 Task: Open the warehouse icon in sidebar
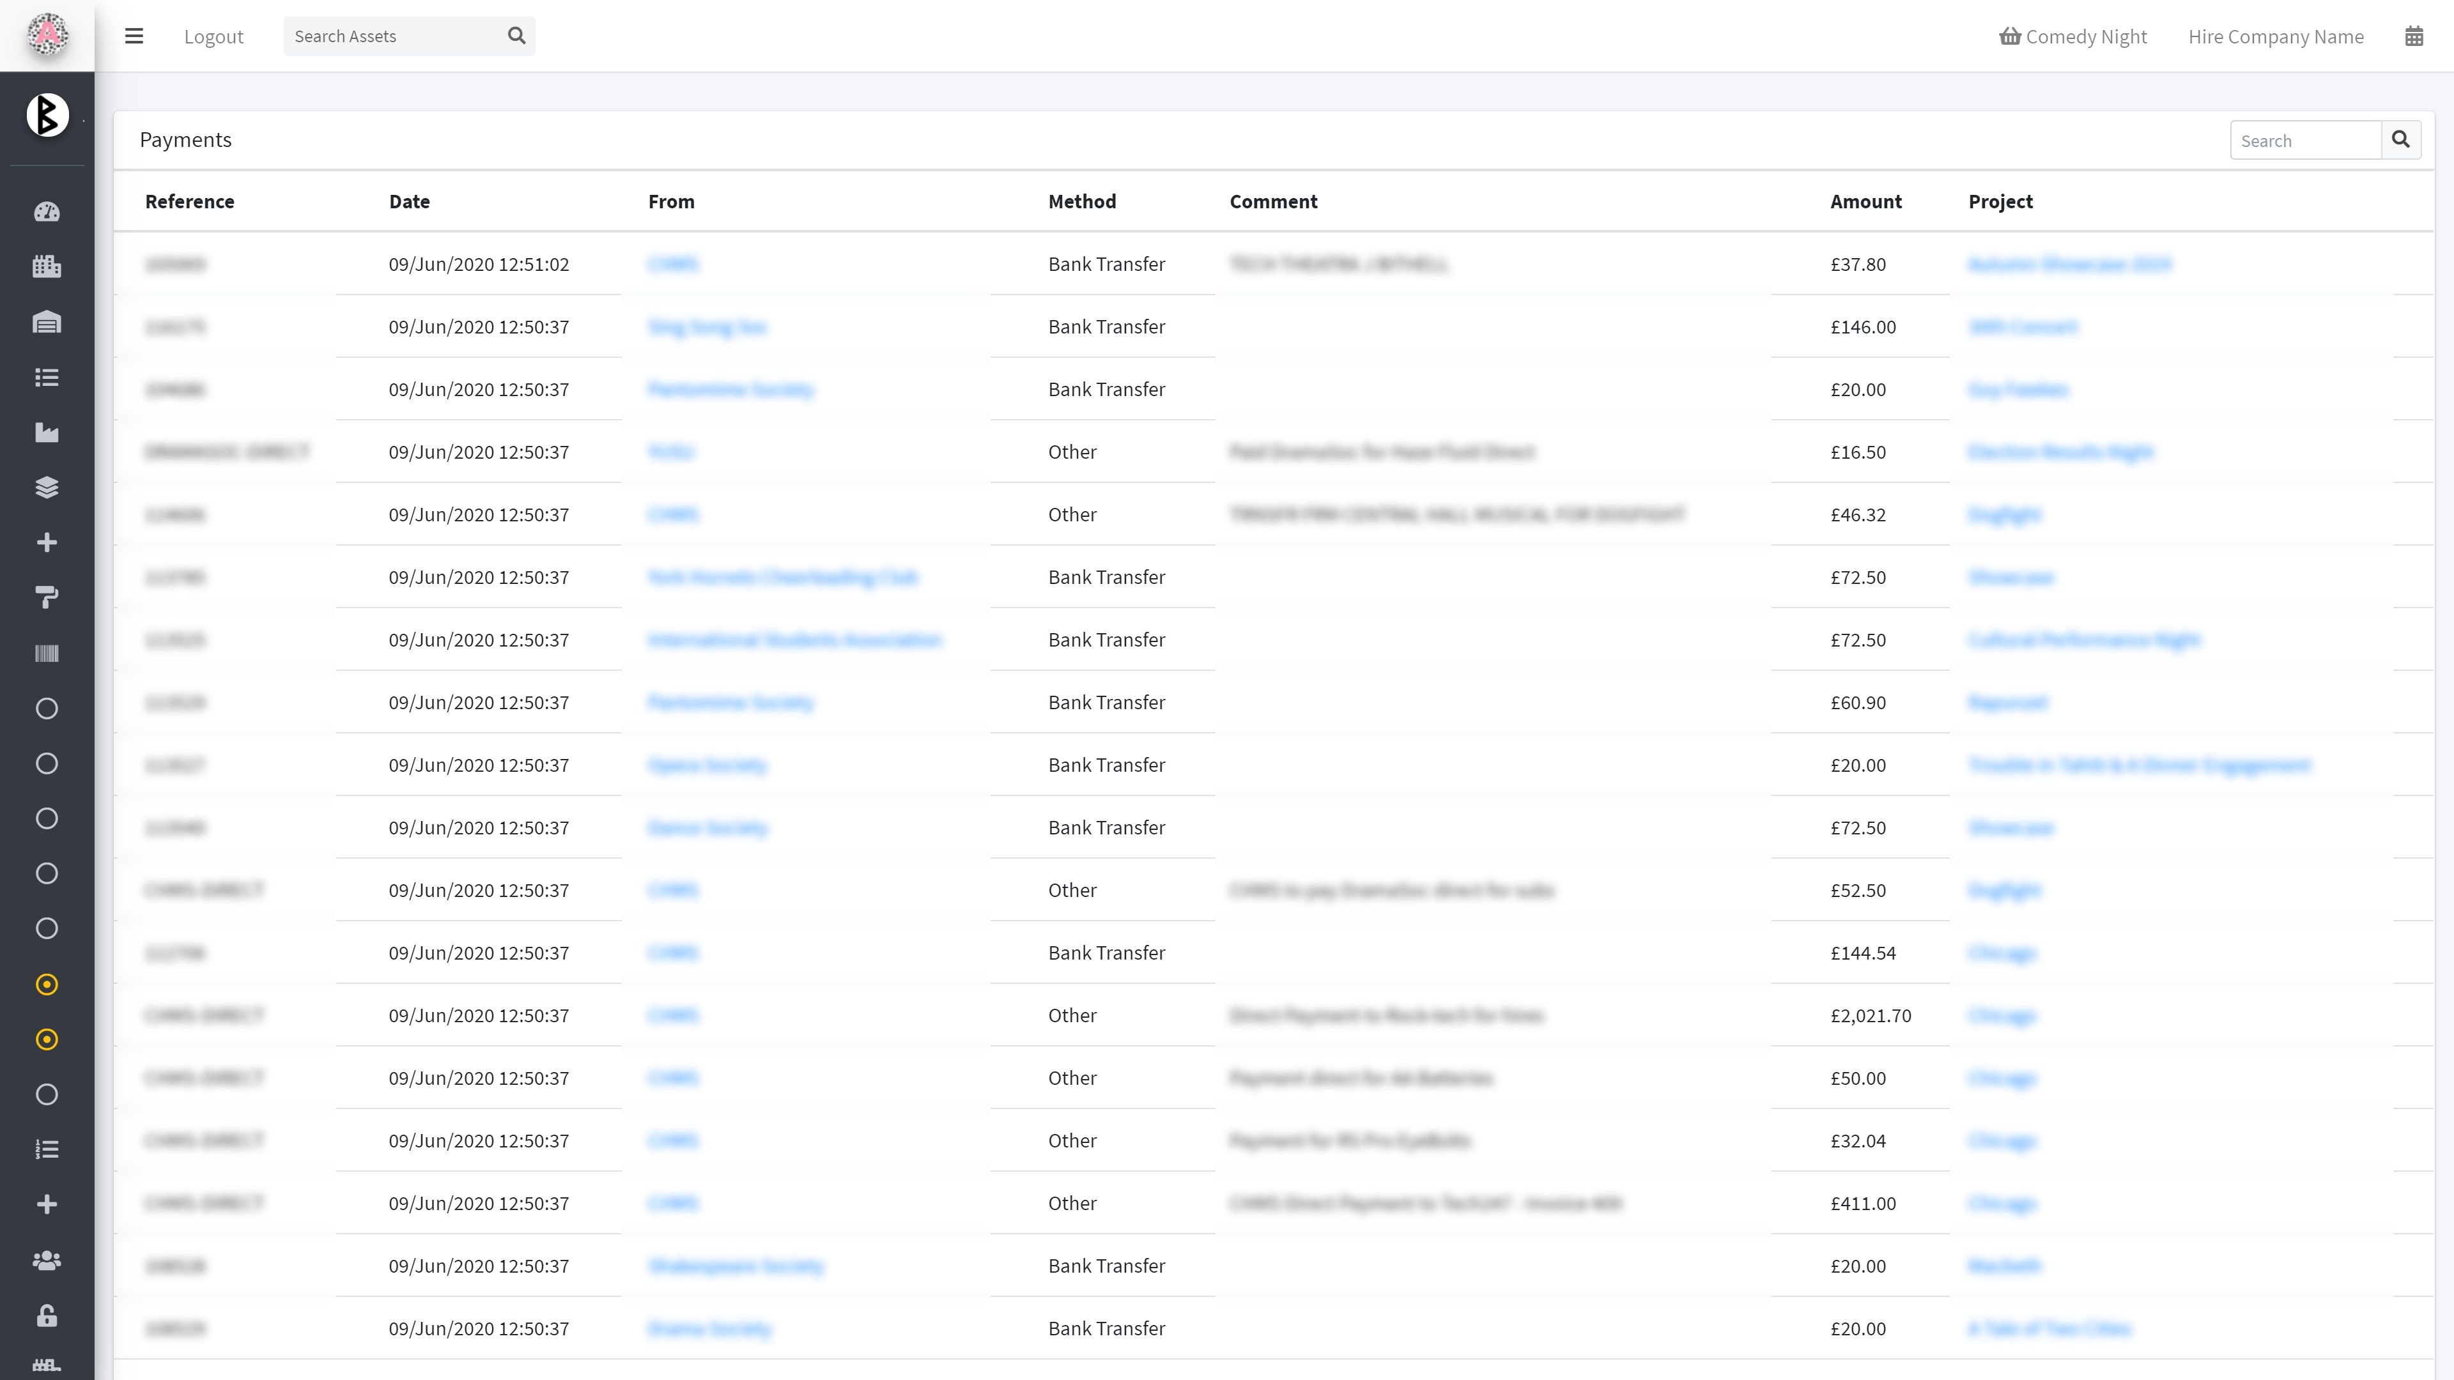coord(47,322)
